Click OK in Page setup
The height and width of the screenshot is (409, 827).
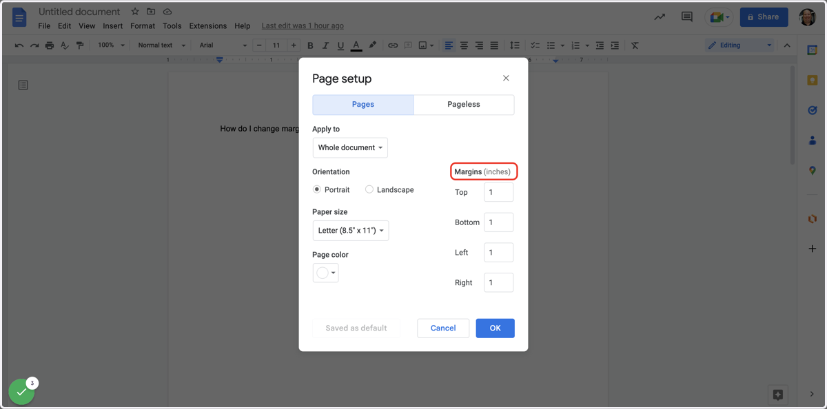click(x=495, y=328)
